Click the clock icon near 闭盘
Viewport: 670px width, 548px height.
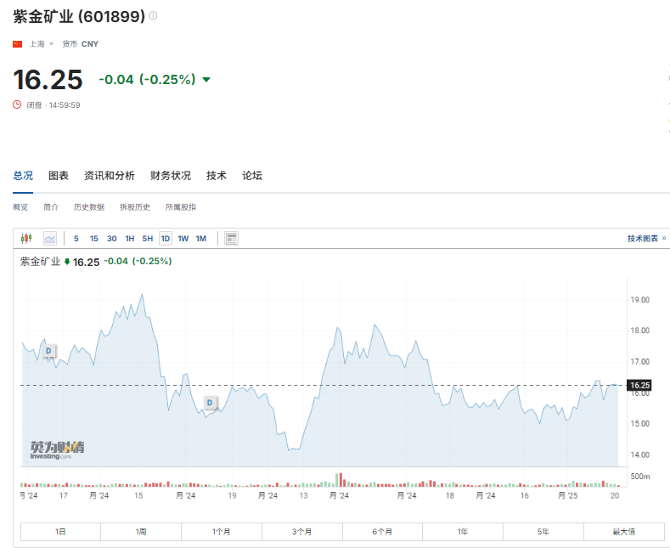(x=17, y=105)
